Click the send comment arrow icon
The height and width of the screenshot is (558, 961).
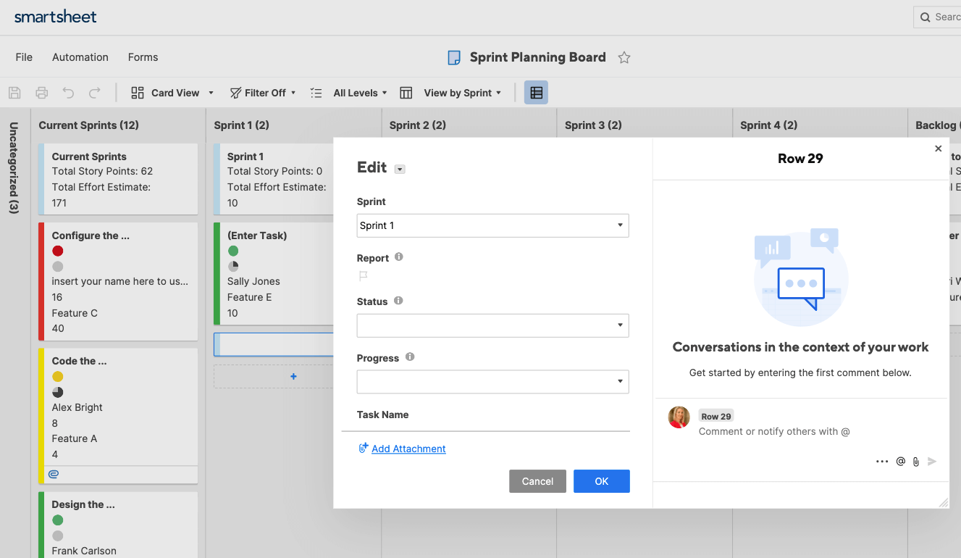click(x=932, y=461)
